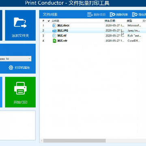Open the printer selection dropdown
This screenshot has width=146, height=146.
[15, 59]
